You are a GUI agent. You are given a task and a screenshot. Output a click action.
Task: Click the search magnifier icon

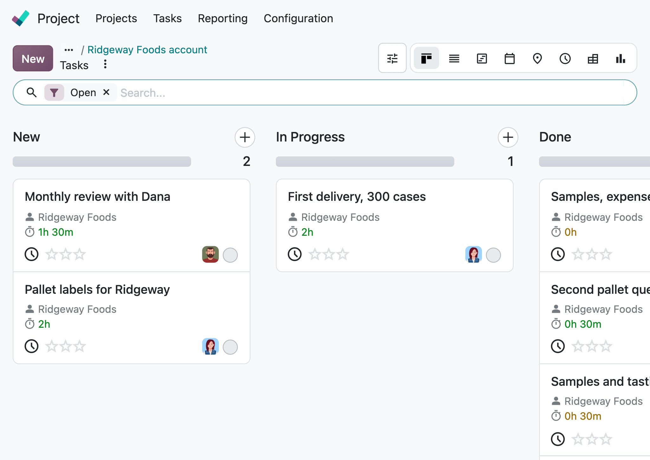pos(31,92)
